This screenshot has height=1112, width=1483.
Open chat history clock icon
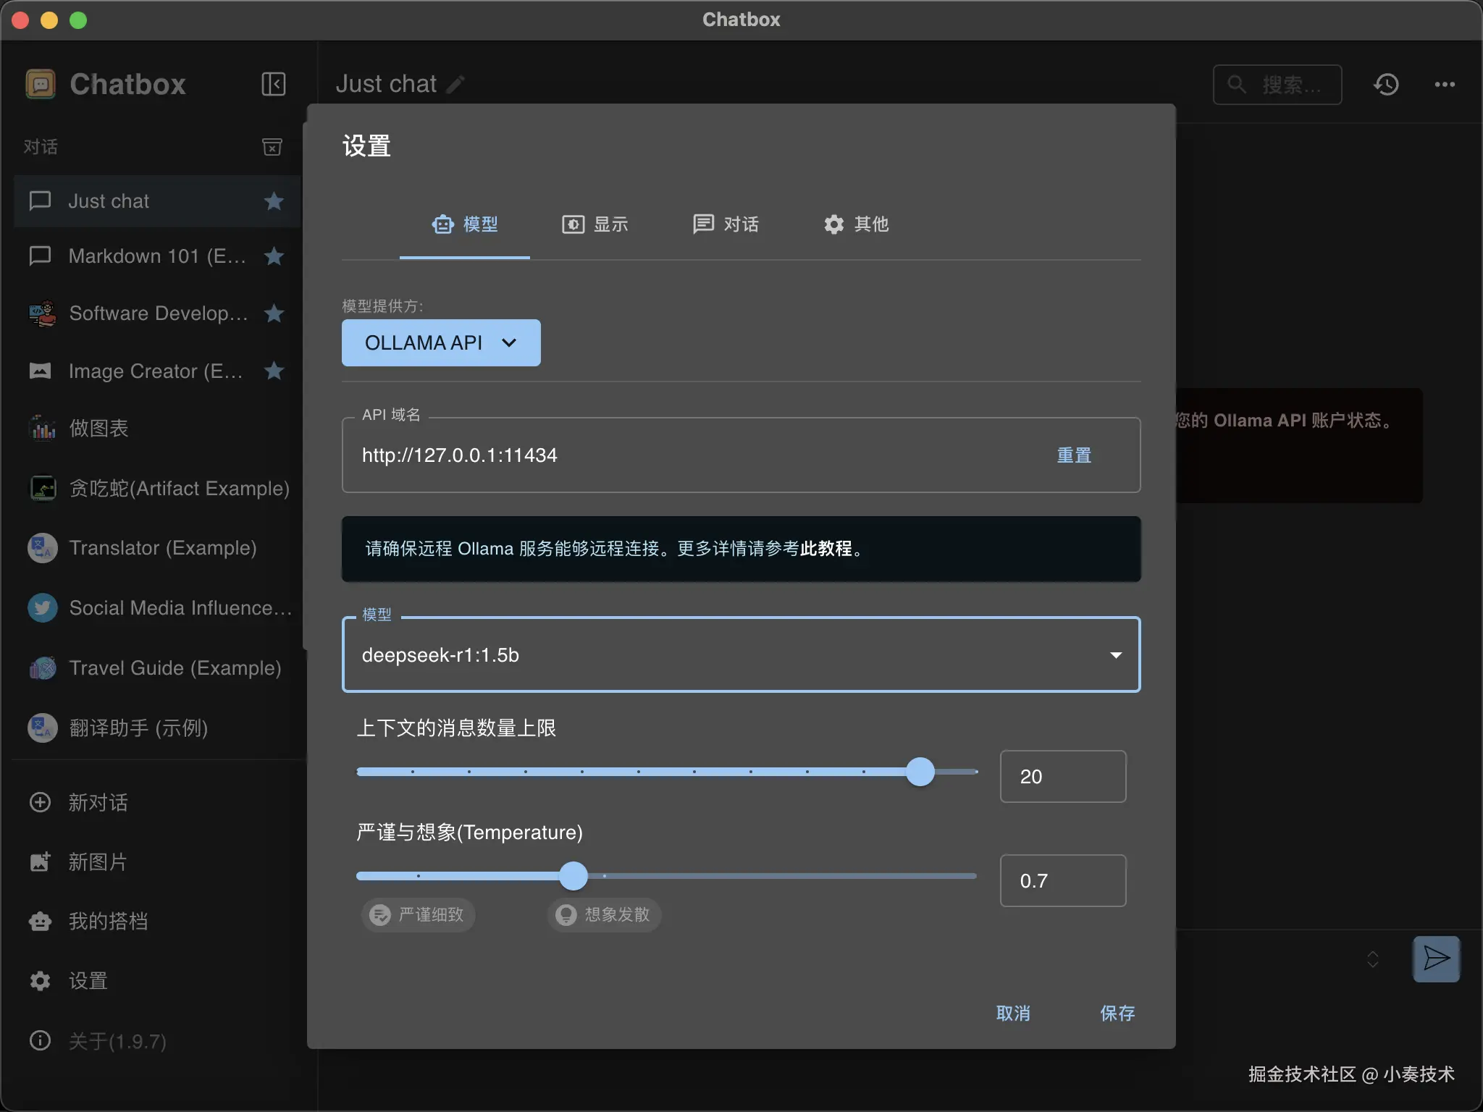point(1386,85)
